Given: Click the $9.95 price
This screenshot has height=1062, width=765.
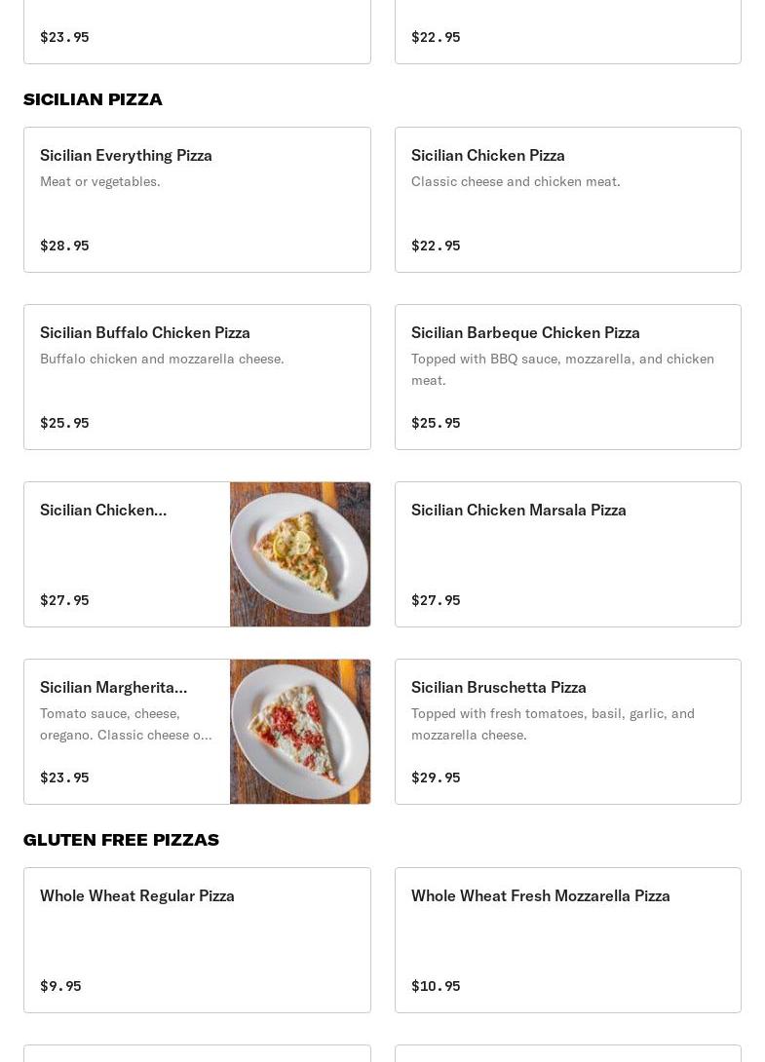Looking at the screenshot, I should click(x=60, y=986).
